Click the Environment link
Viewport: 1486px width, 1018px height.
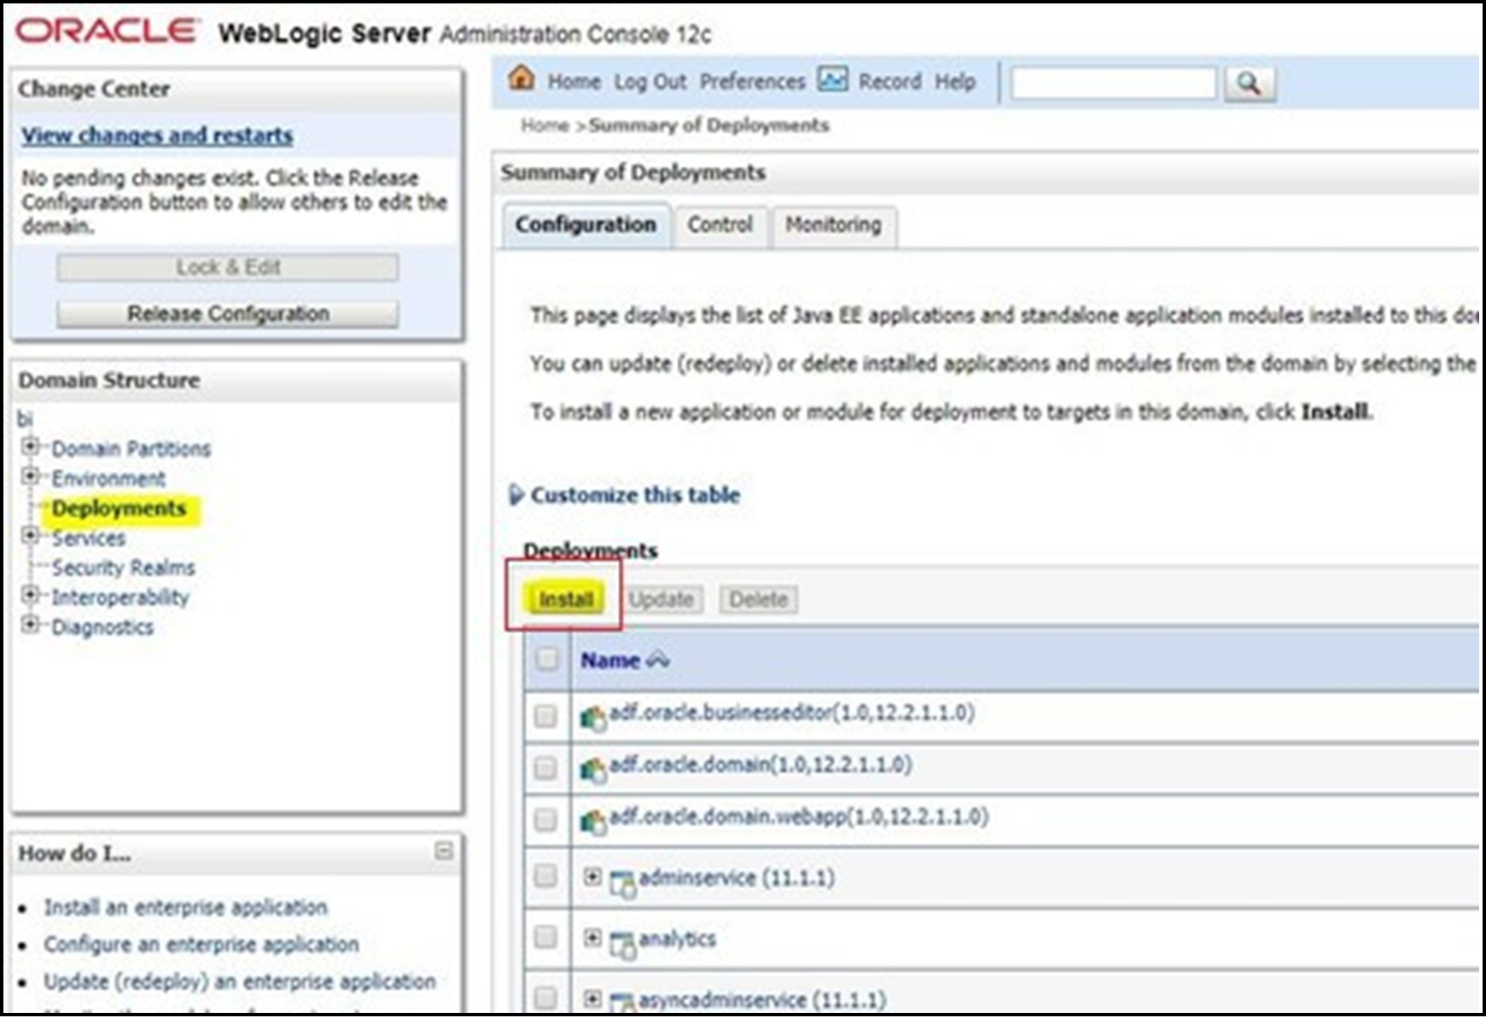(108, 479)
